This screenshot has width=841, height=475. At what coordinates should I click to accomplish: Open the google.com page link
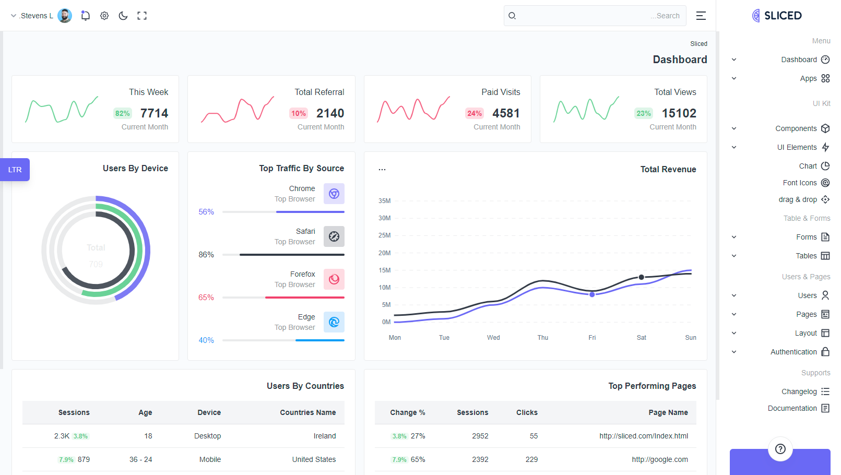click(660, 459)
